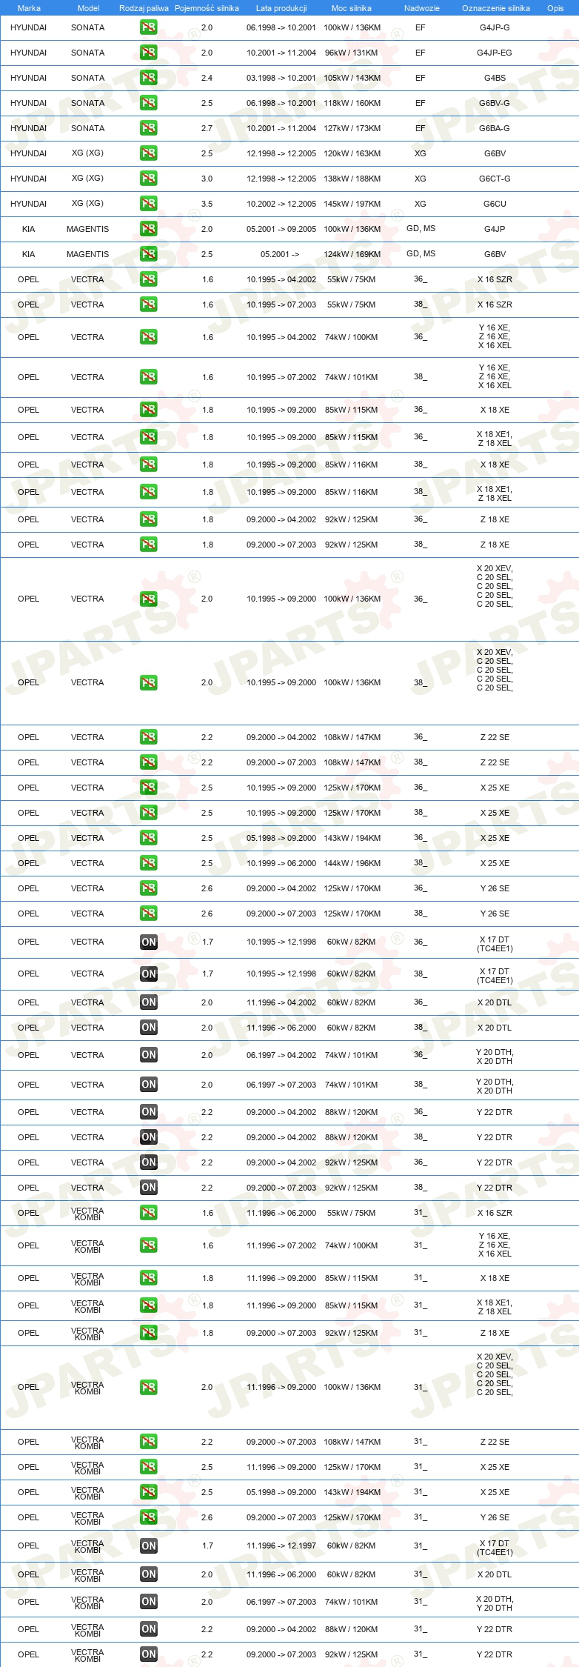
Task: Click diesel ON icon in Vectra 36_ X 17 DT row
Action: coord(148,942)
